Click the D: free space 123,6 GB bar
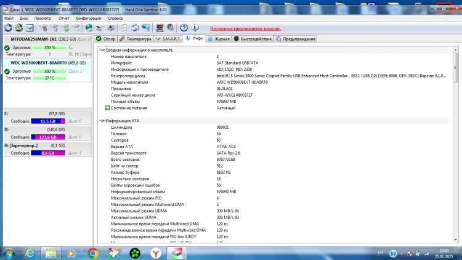Screen dimensions: 462x260 (x=48, y=137)
